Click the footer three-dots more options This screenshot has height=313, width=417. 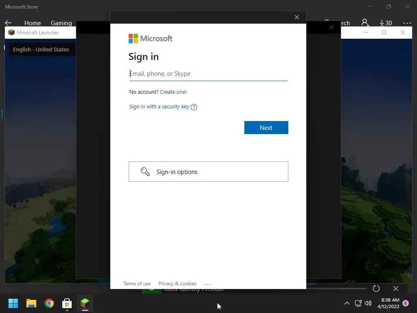coord(208,284)
